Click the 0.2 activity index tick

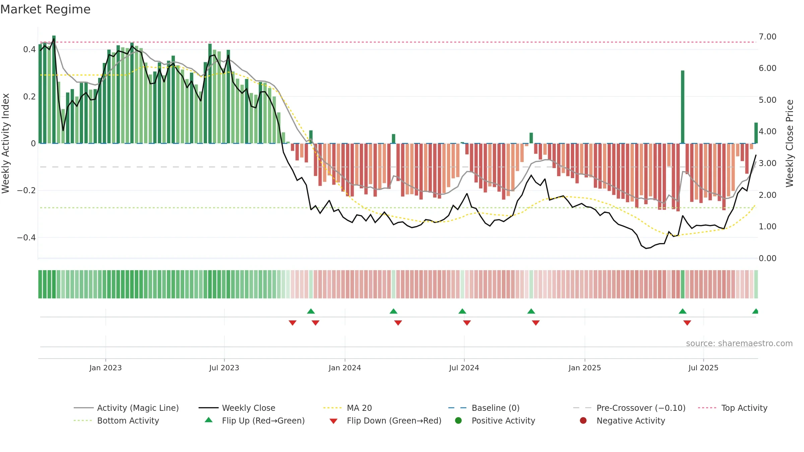(x=29, y=97)
